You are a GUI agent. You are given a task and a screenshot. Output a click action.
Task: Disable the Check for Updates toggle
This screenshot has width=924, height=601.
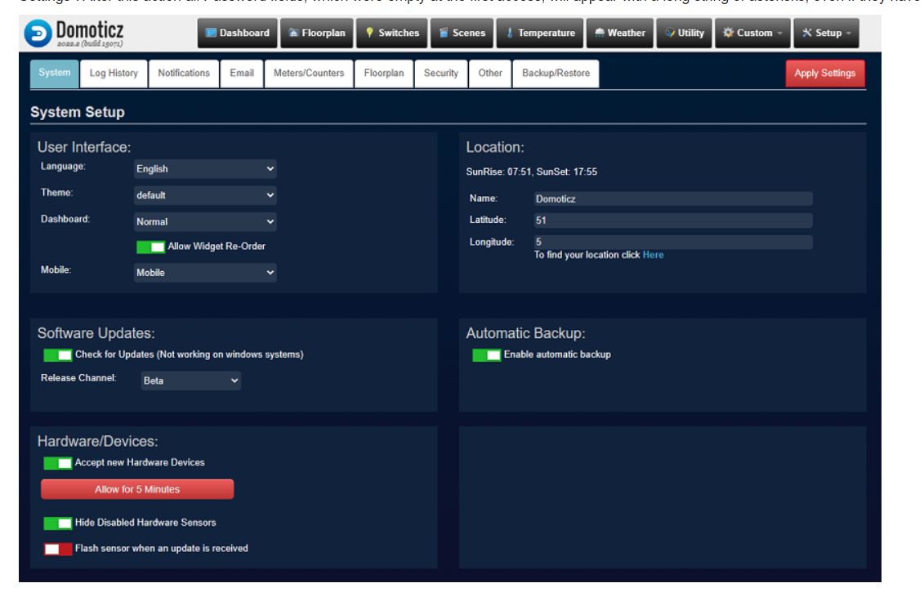point(58,355)
